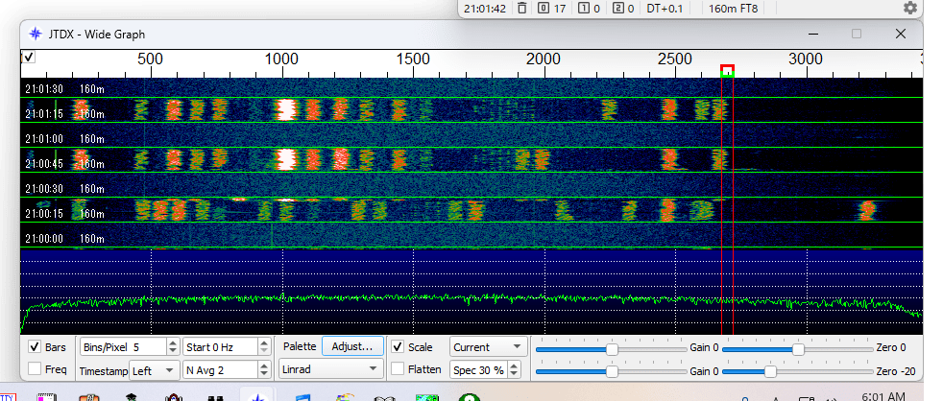Increase Bins/Pixel with the up arrow
The image size is (943, 401).
click(173, 343)
